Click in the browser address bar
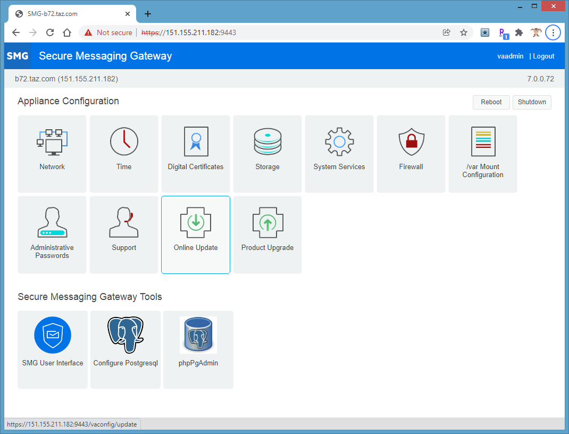The width and height of the screenshot is (569, 434). point(266,32)
